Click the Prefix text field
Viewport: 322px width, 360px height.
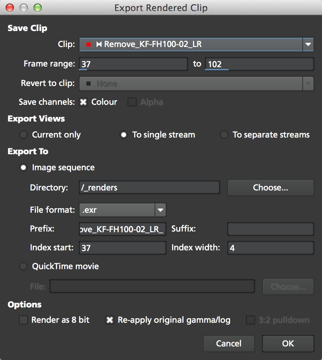click(123, 229)
